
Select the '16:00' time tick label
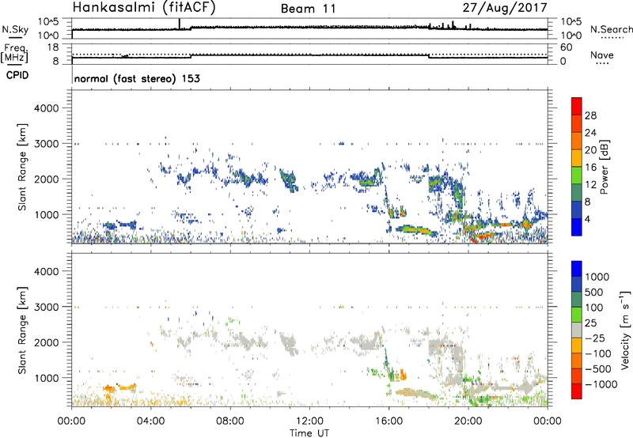(x=389, y=421)
